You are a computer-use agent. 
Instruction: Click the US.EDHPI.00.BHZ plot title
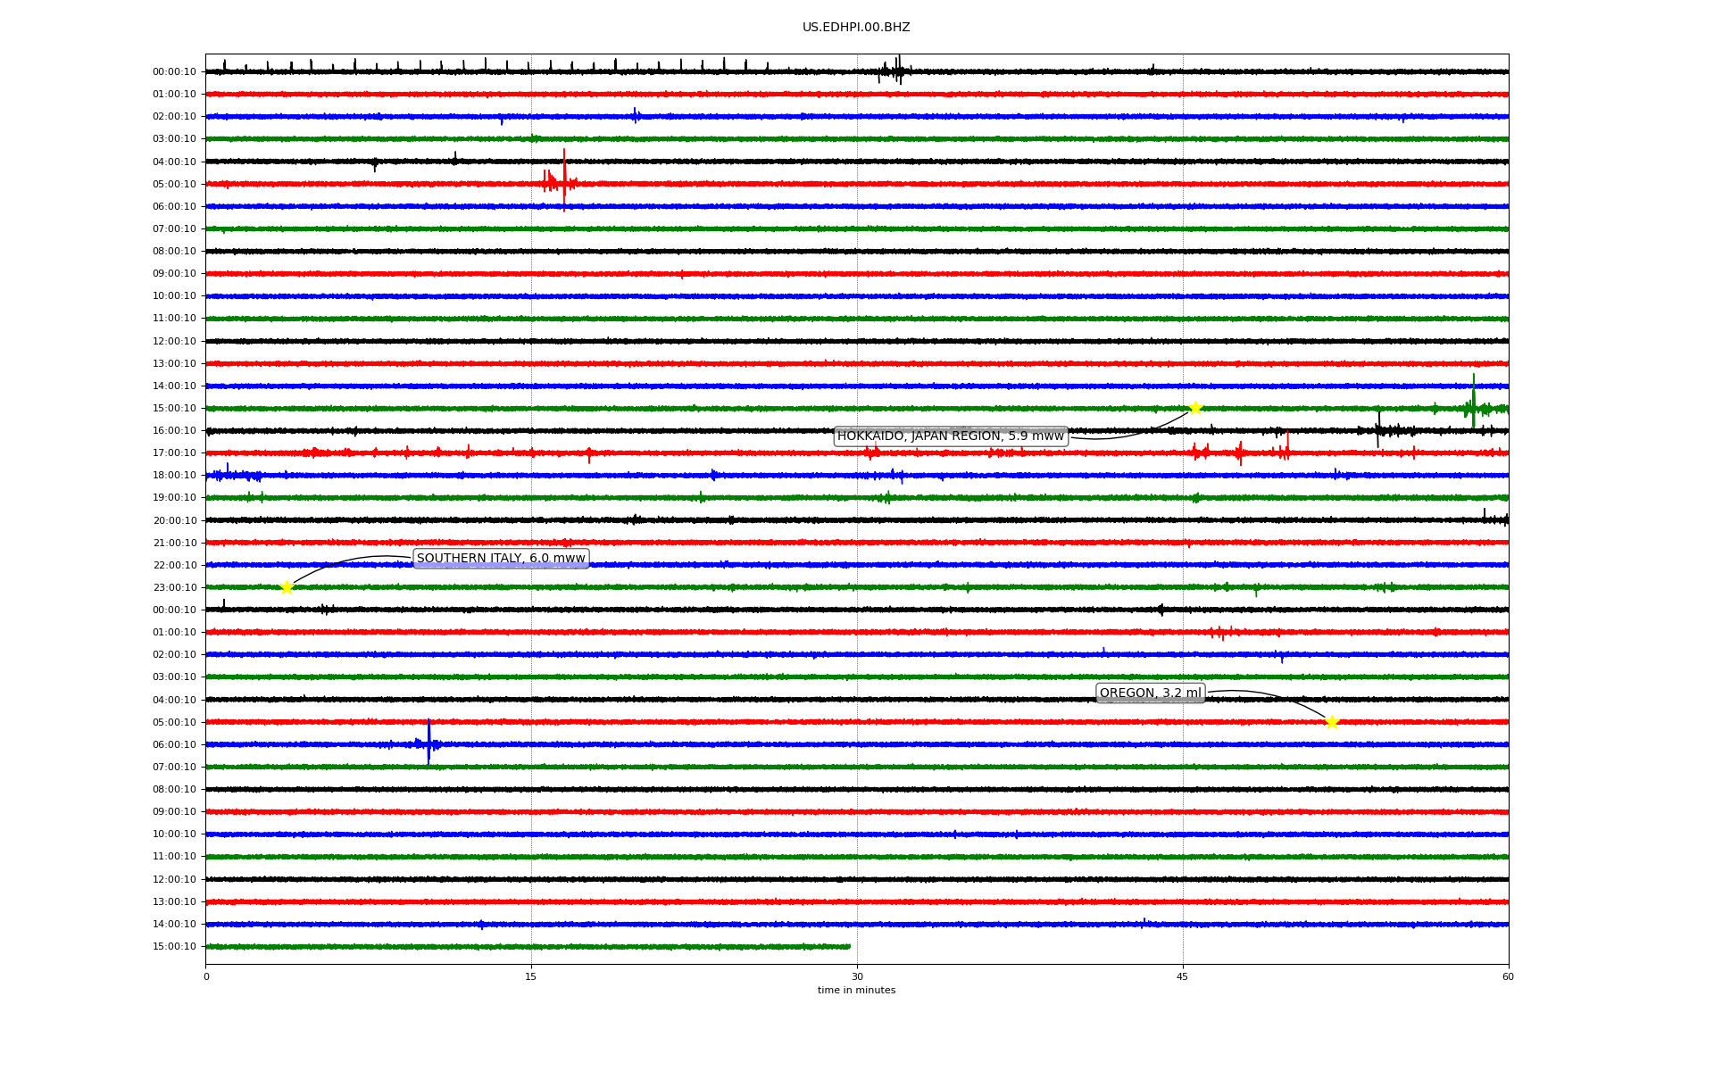click(x=856, y=28)
